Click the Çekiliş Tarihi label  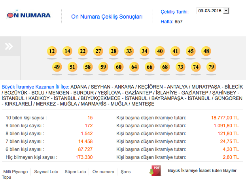coord(175,12)
